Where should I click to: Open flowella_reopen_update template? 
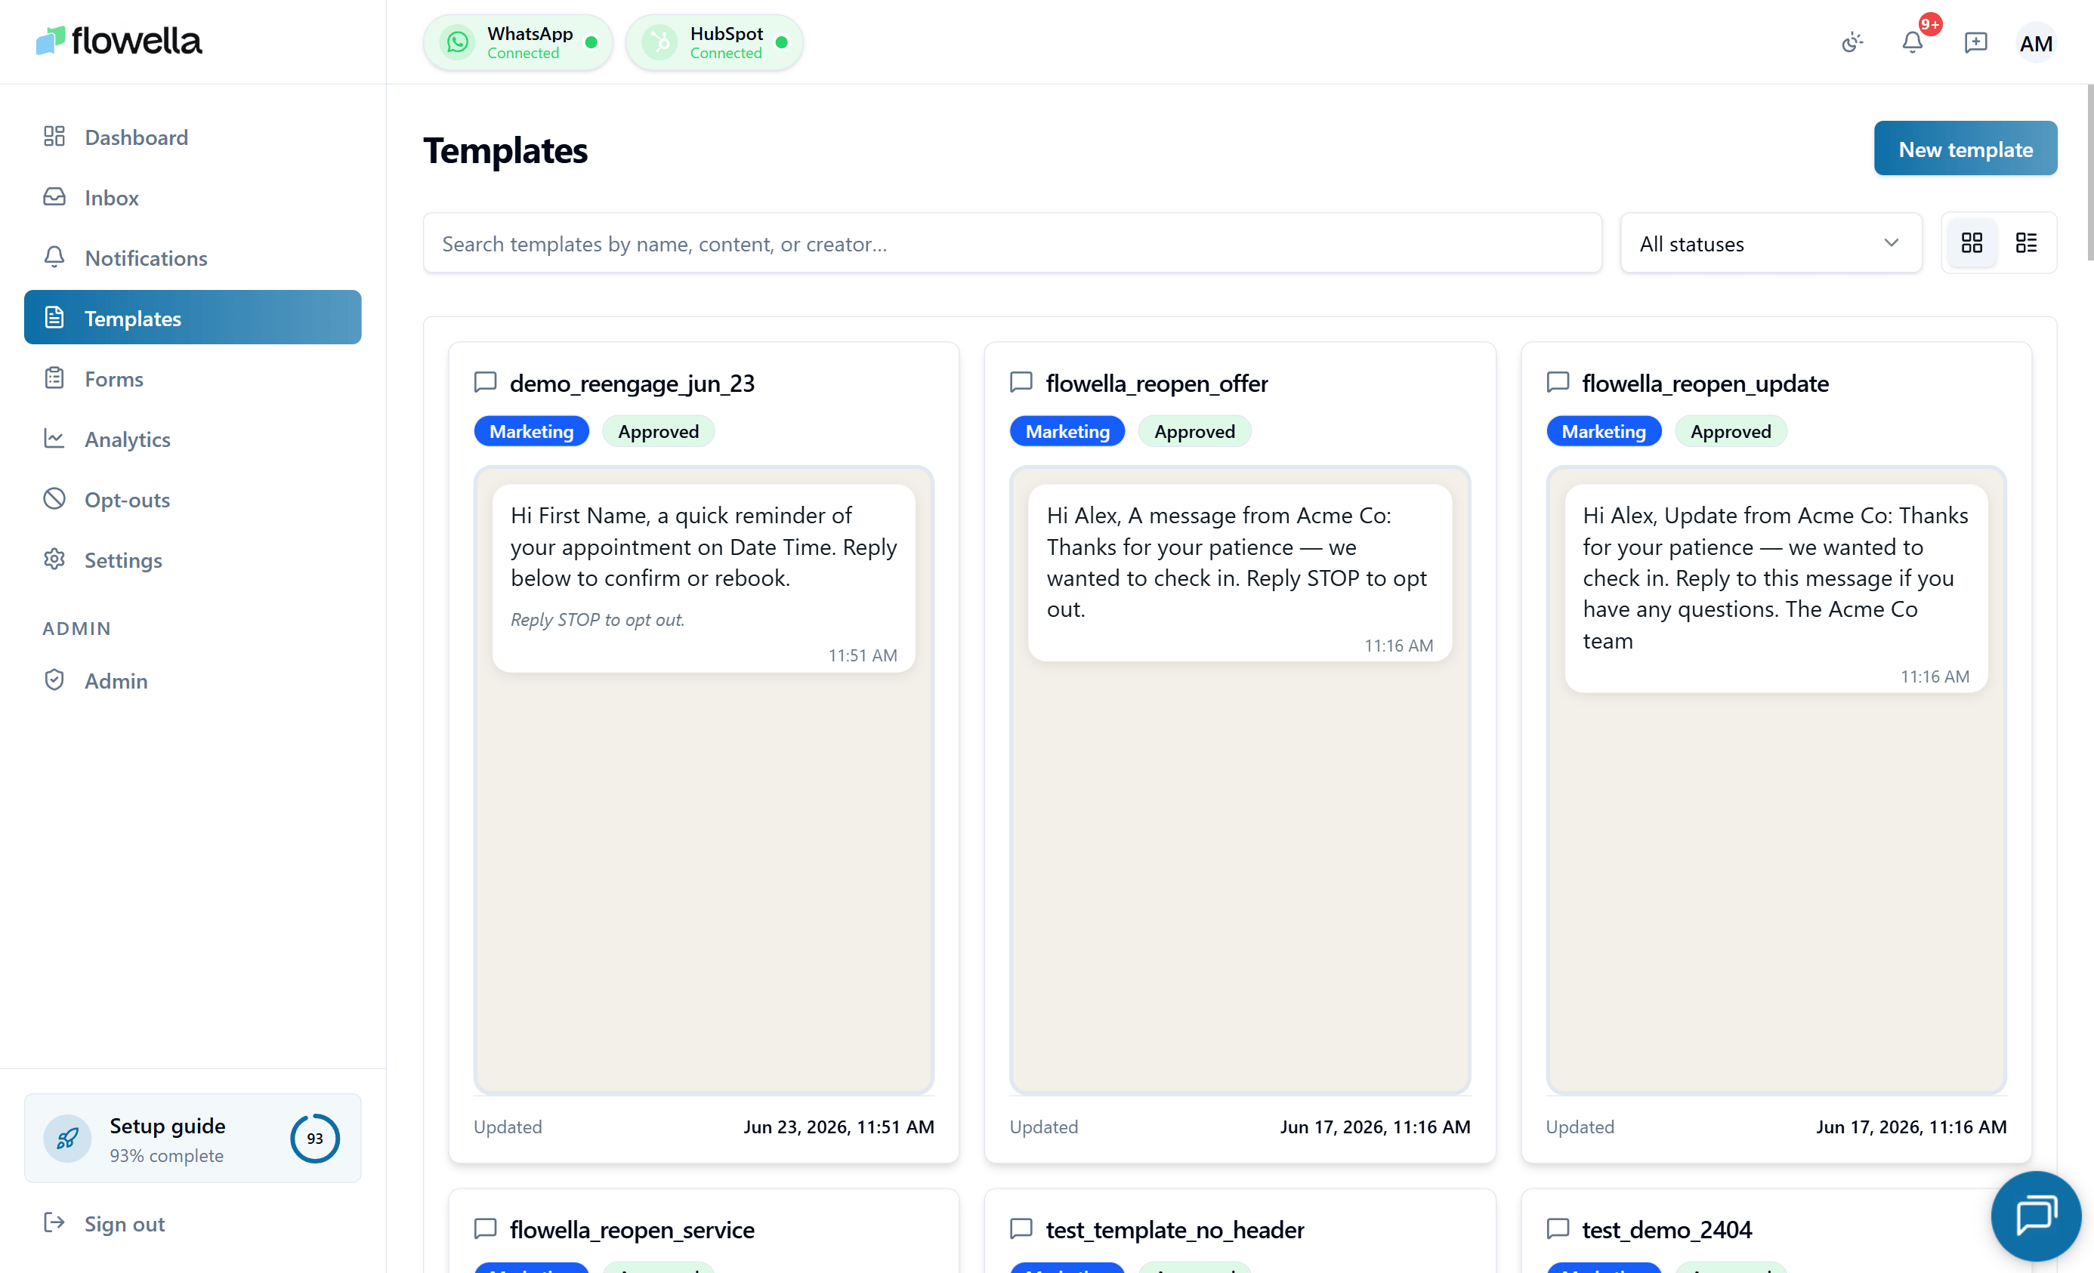[1705, 383]
